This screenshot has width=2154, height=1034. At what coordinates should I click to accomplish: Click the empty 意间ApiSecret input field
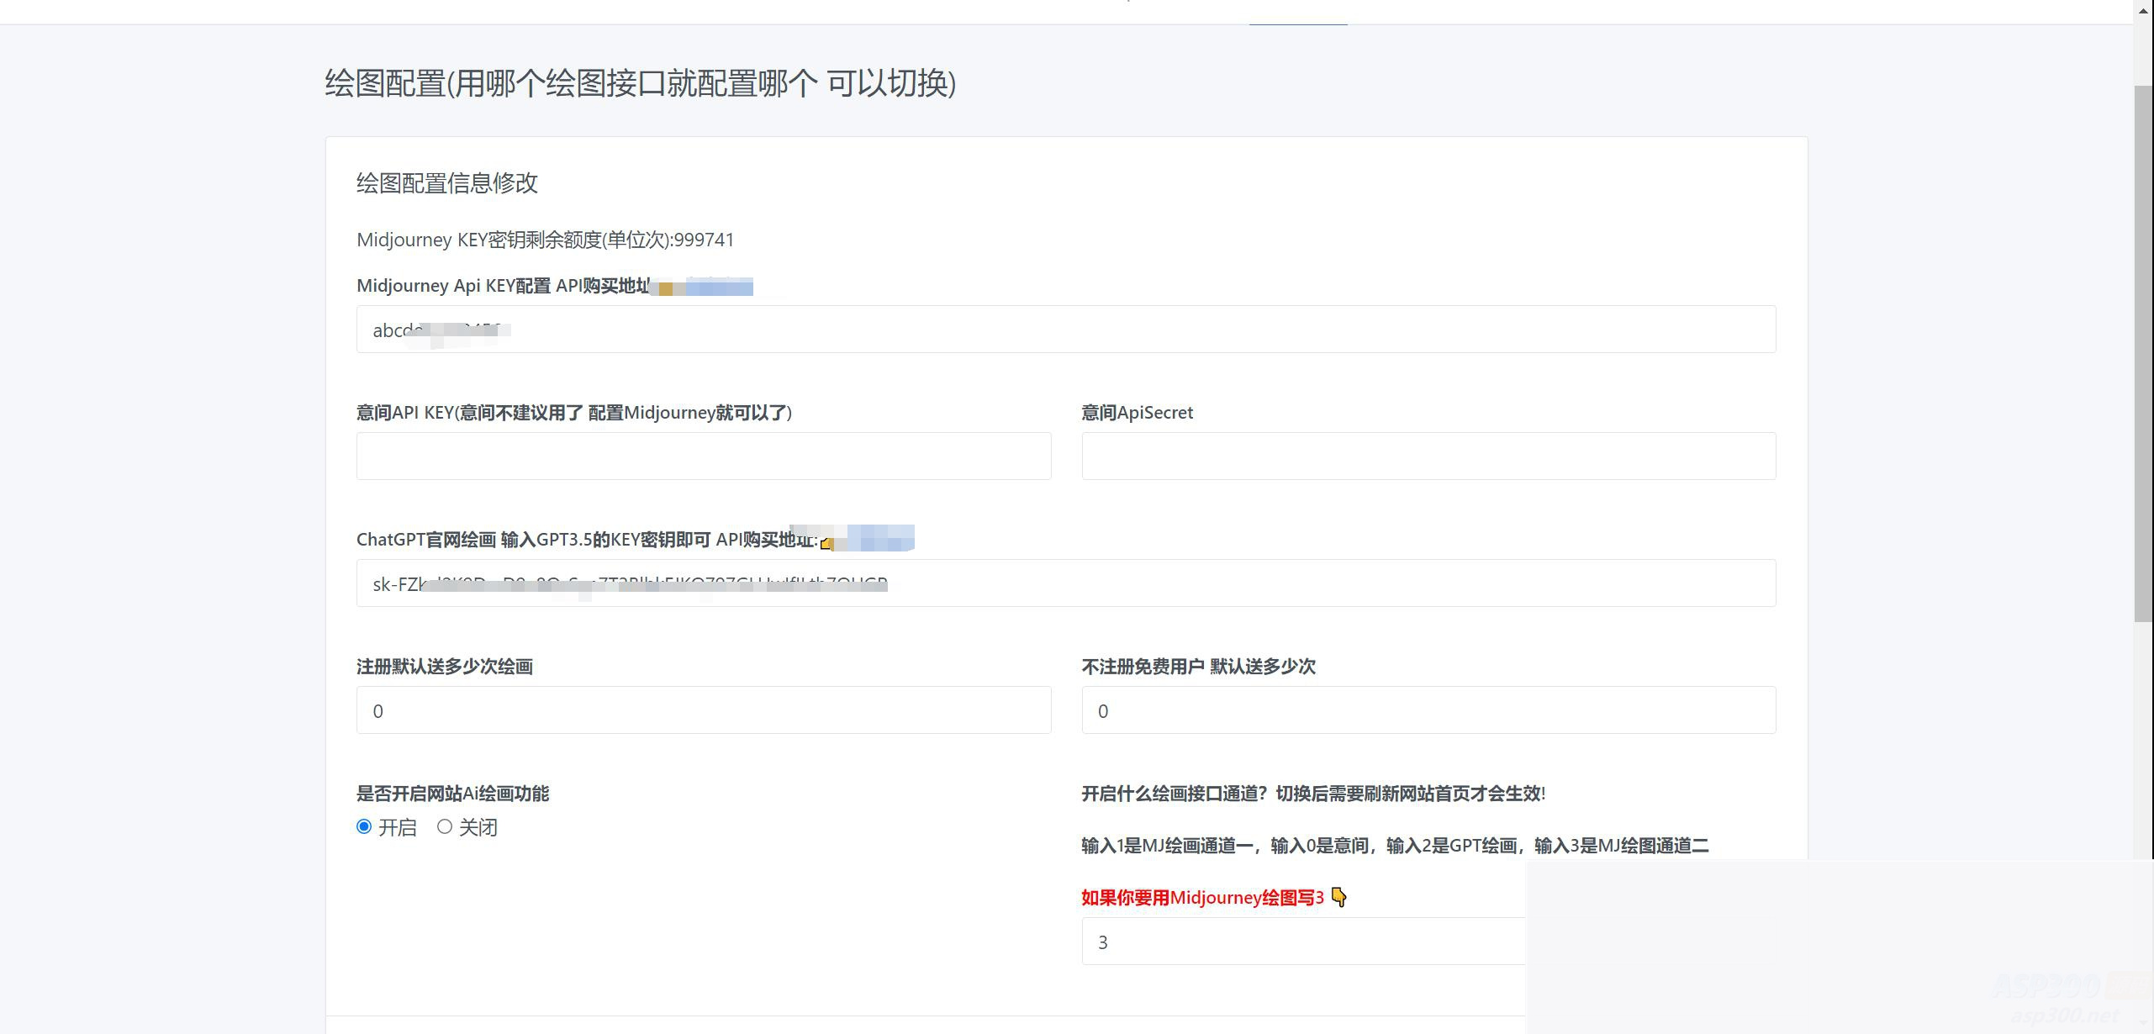tap(1428, 456)
